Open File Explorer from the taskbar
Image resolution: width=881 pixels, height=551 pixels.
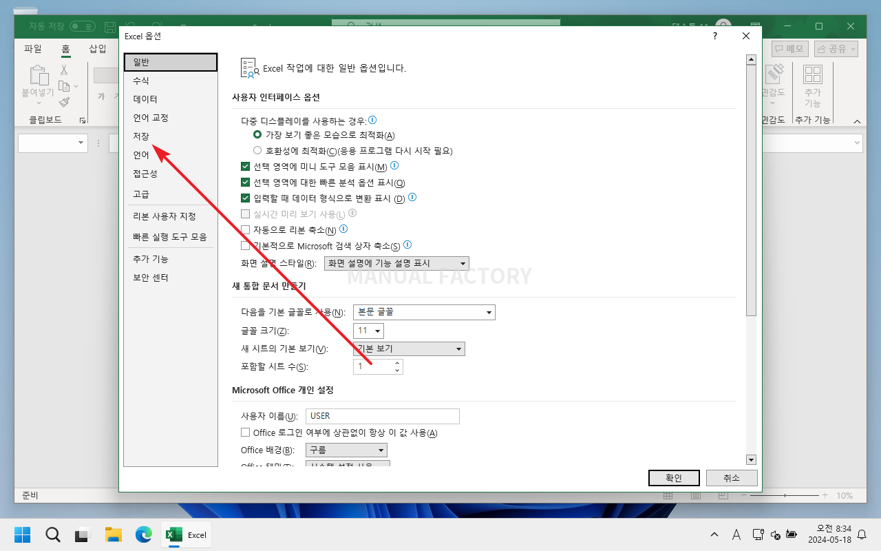point(113,534)
